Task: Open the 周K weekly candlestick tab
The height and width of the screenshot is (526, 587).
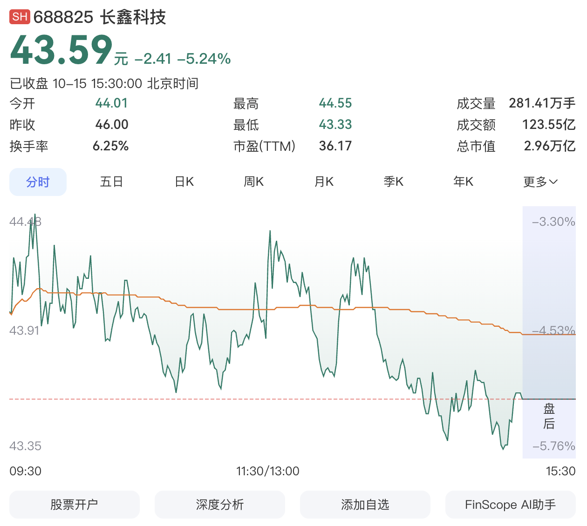Action: (254, 182)
